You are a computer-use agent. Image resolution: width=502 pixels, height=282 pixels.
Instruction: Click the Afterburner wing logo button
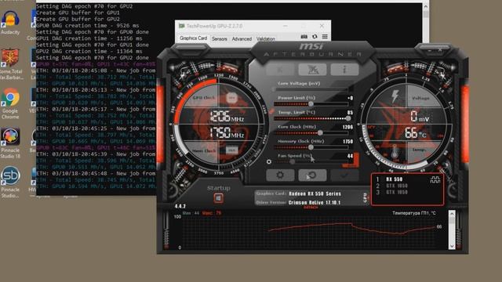(x=312, y=70)
